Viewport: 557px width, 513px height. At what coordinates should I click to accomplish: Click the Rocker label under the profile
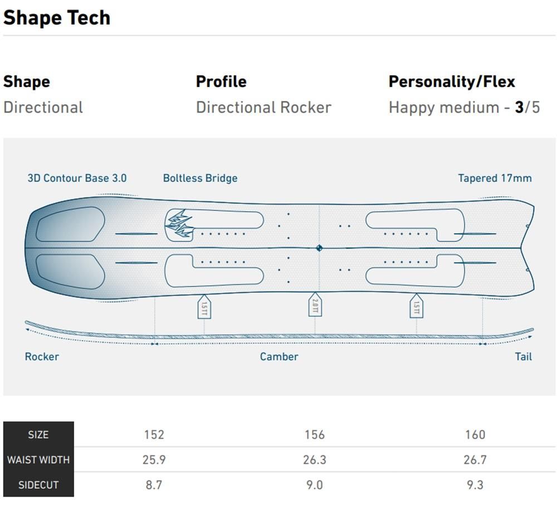click(x=42, y=356)
